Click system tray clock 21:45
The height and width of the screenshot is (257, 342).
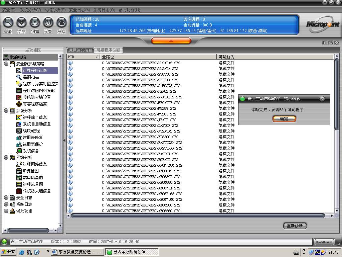point(334,252)
